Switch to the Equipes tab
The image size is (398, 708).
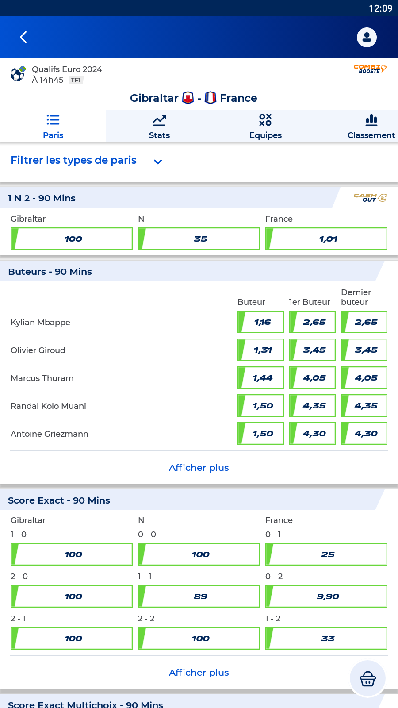pos(265,127)
